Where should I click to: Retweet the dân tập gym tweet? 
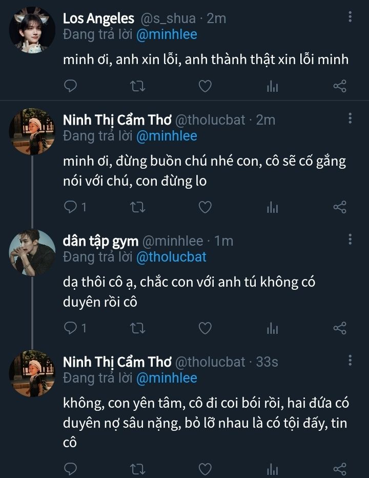(138, 328)
